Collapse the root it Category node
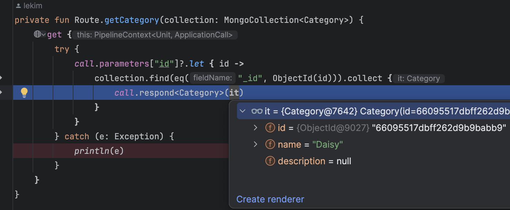Image resolution: width=510 pixels, height=210 pixels. click(243, 111)
